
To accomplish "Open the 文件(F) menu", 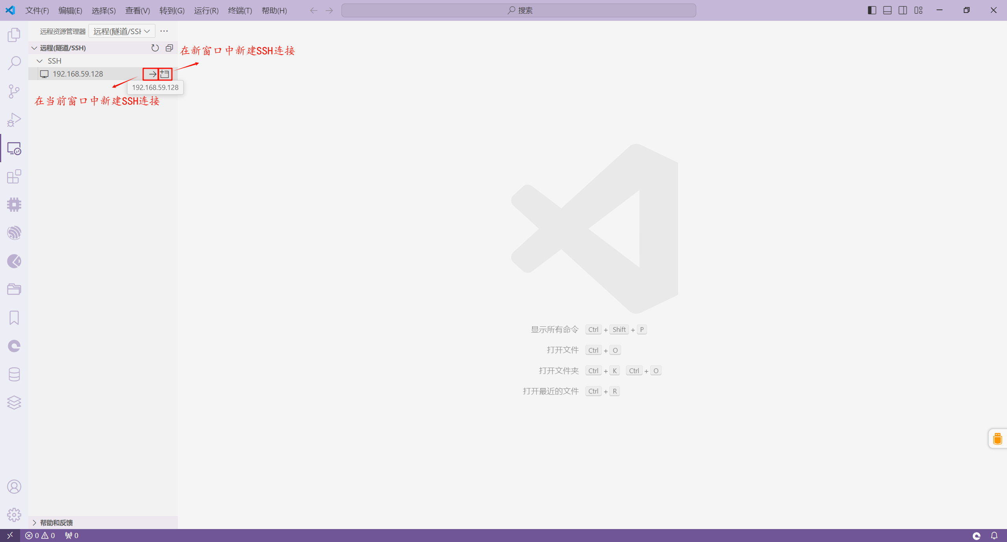I will 37,11.
